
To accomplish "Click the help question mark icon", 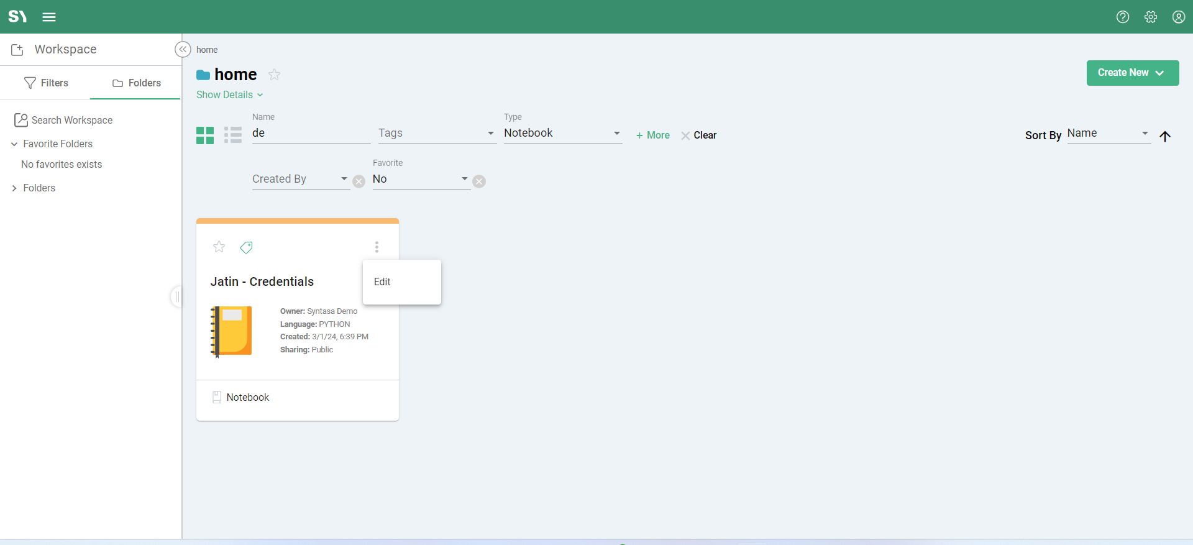I will pyautogui.click(x=1122, y=17).
